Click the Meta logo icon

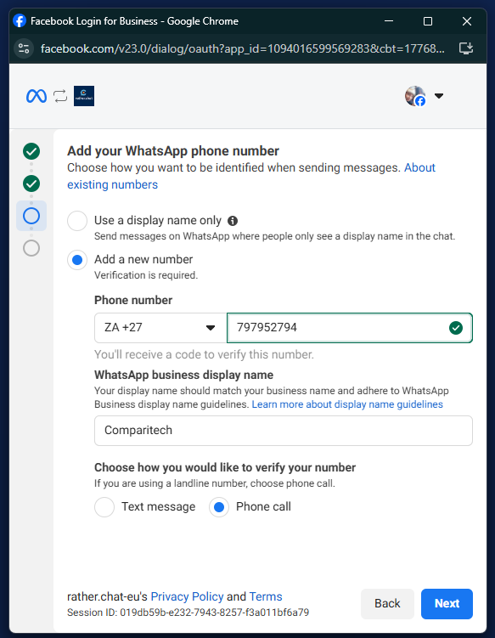pyautogui.click(x=37, y=96)
